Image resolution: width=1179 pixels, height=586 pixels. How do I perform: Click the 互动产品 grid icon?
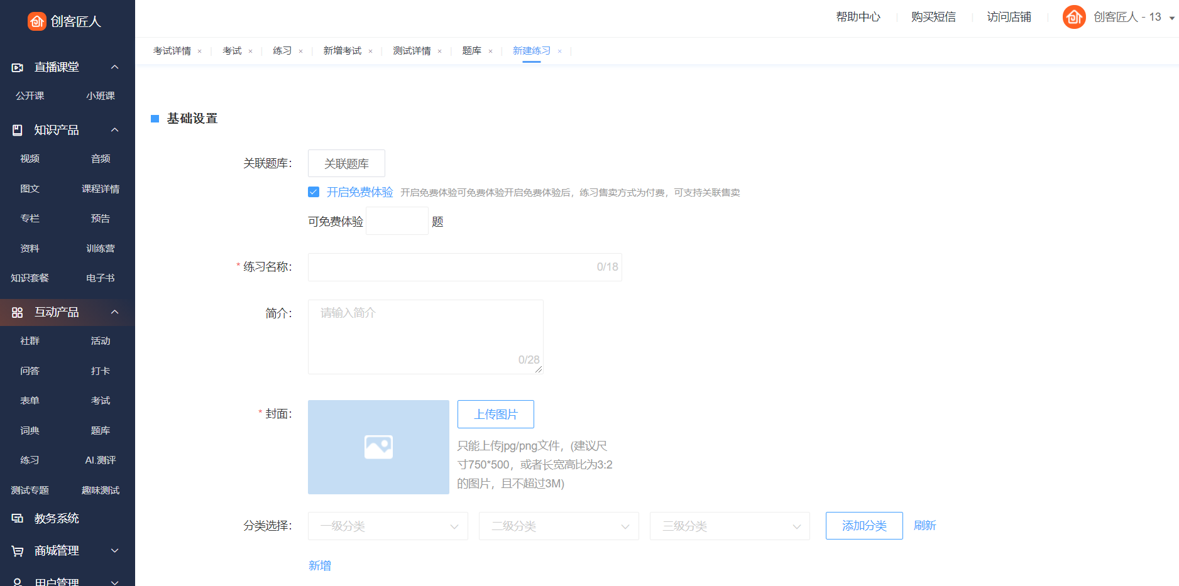[x=18, y=312]
